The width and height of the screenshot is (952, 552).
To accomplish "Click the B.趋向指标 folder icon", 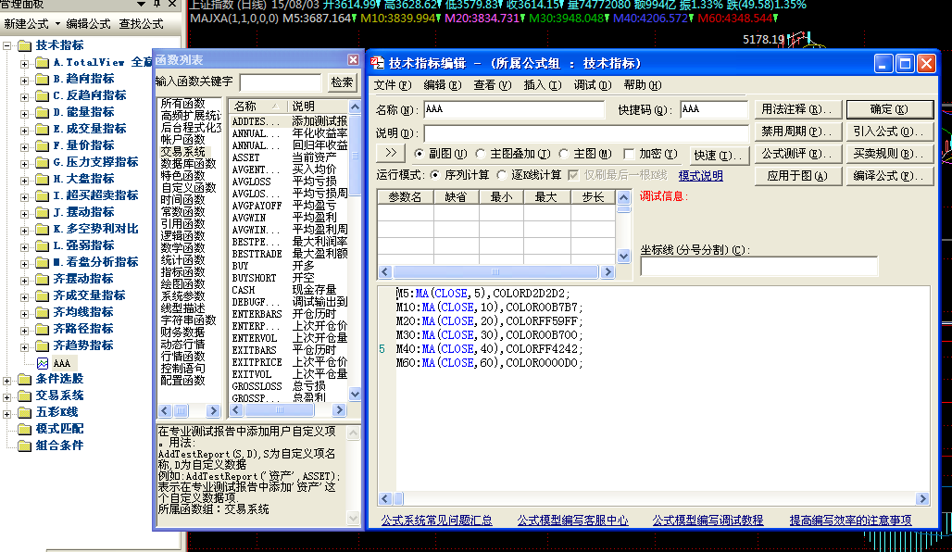I will (42, 79).
